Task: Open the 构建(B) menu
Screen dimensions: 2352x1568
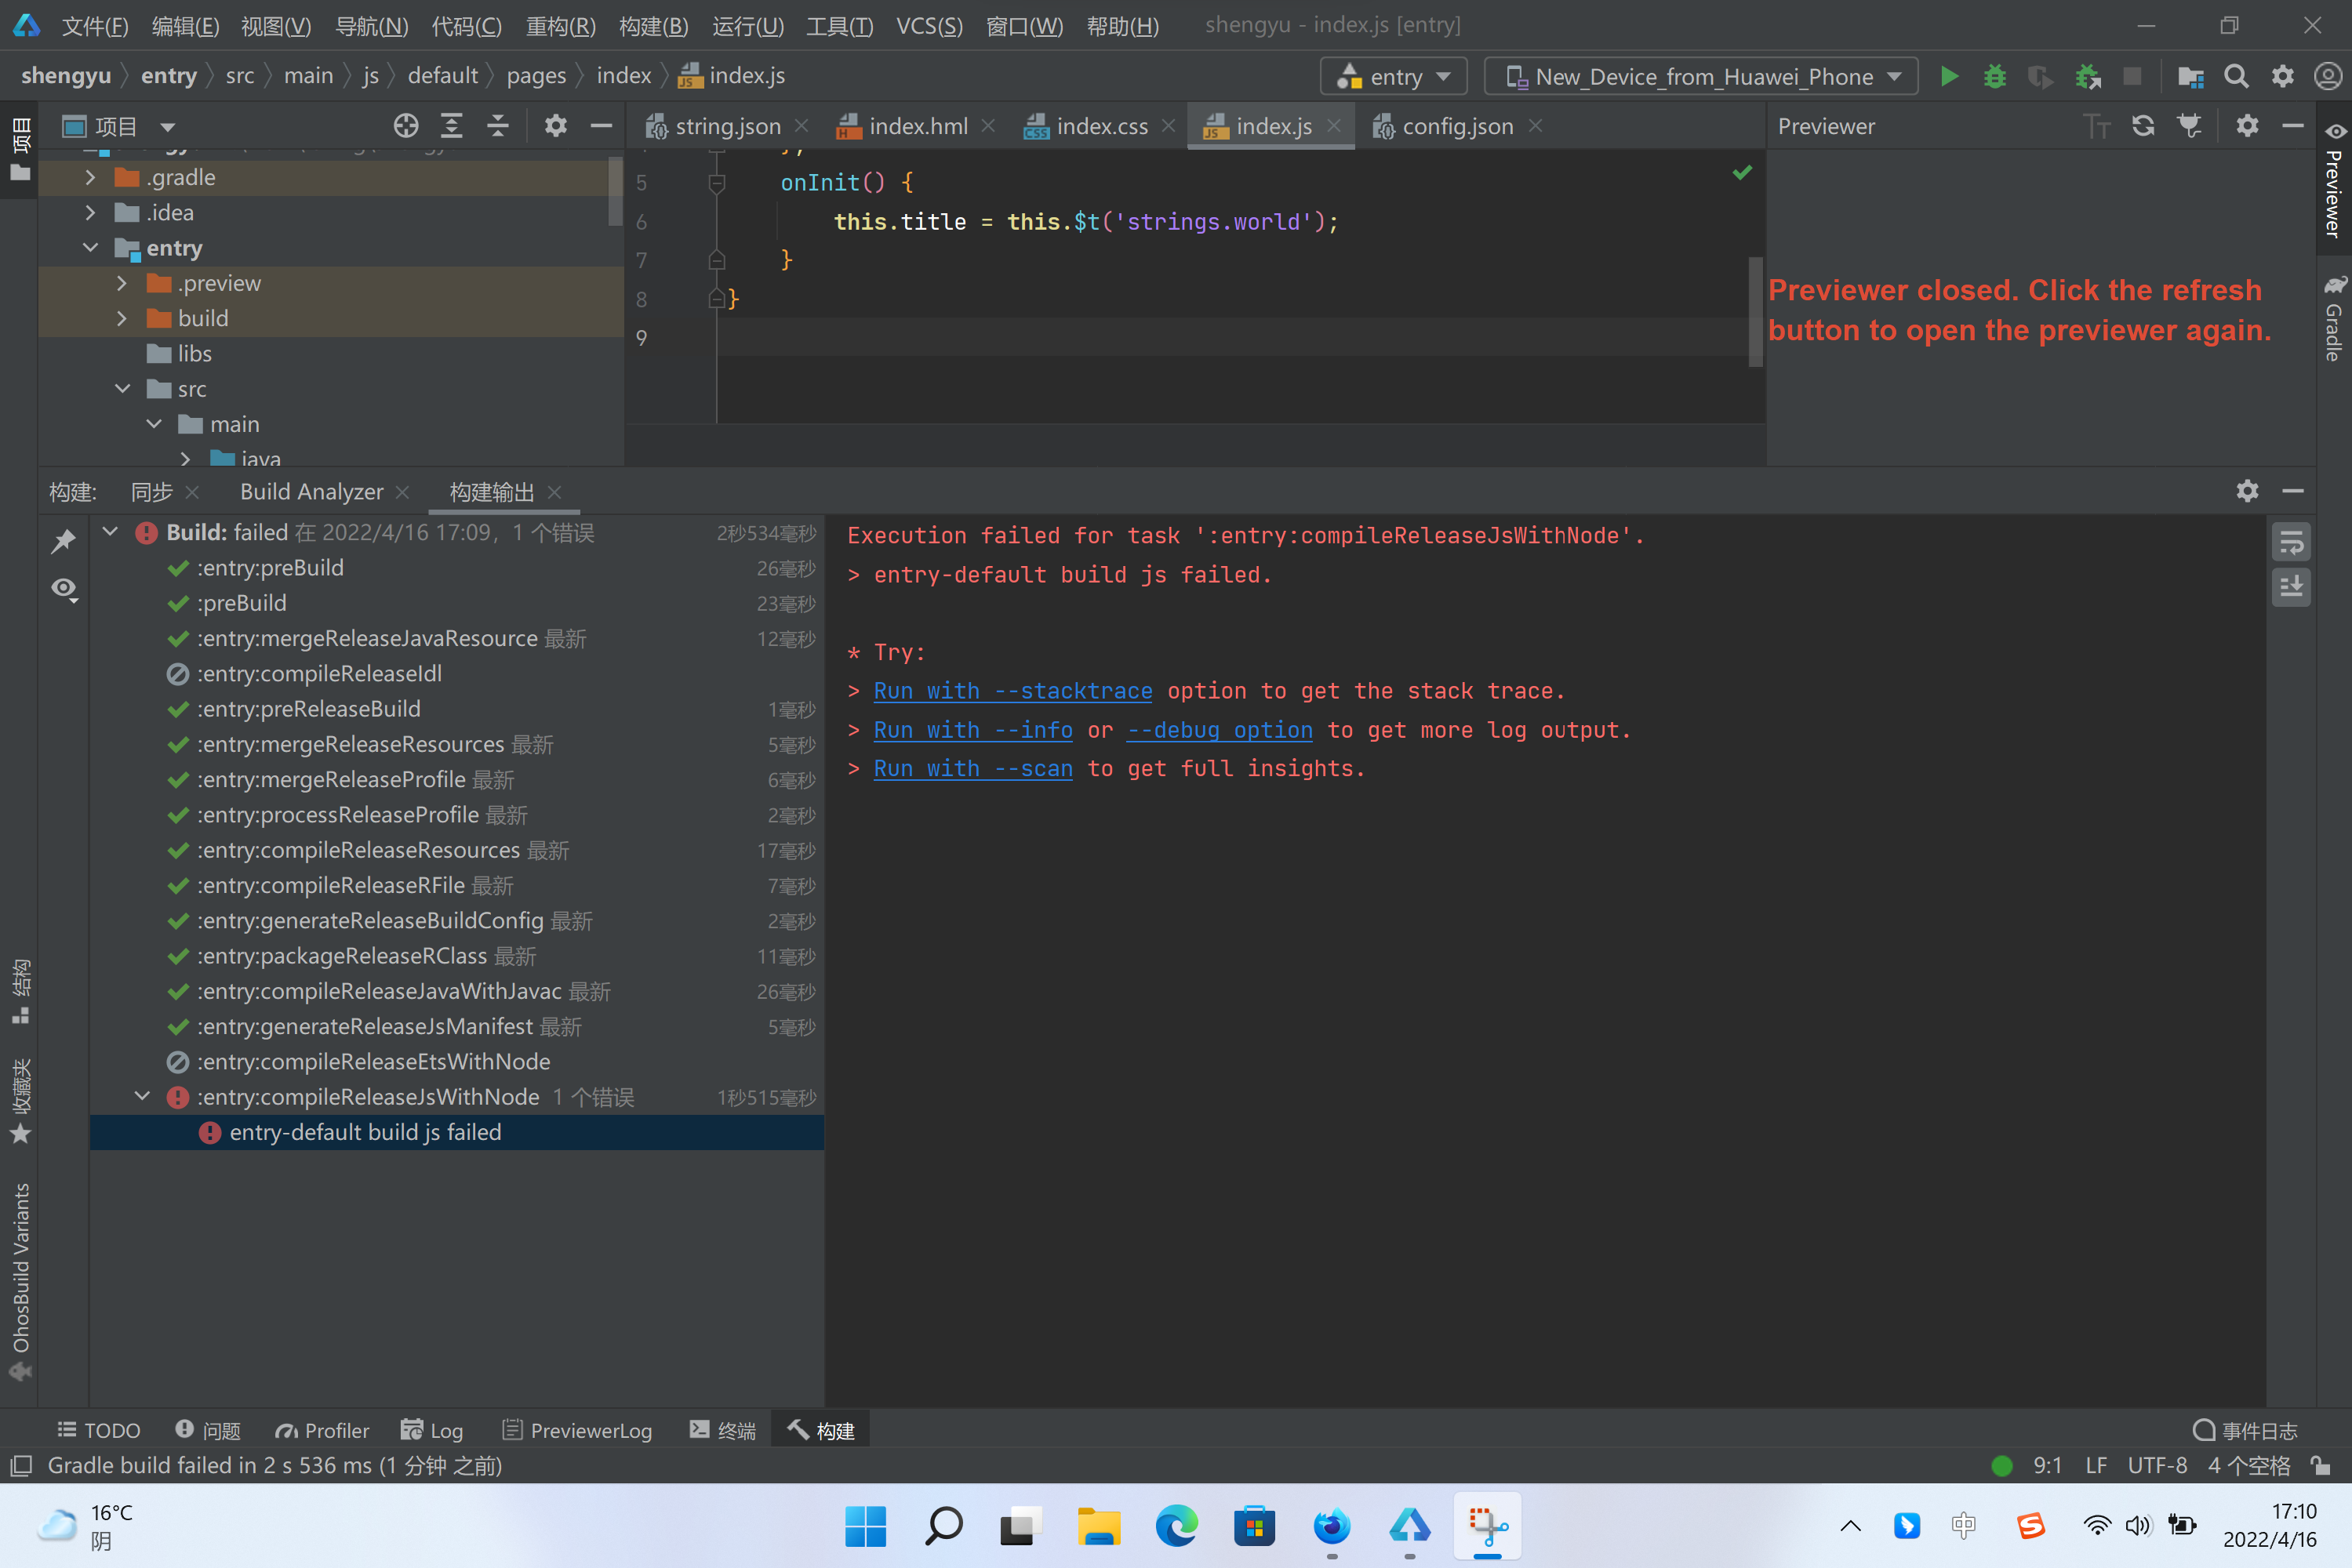Action: click(653, 25)
